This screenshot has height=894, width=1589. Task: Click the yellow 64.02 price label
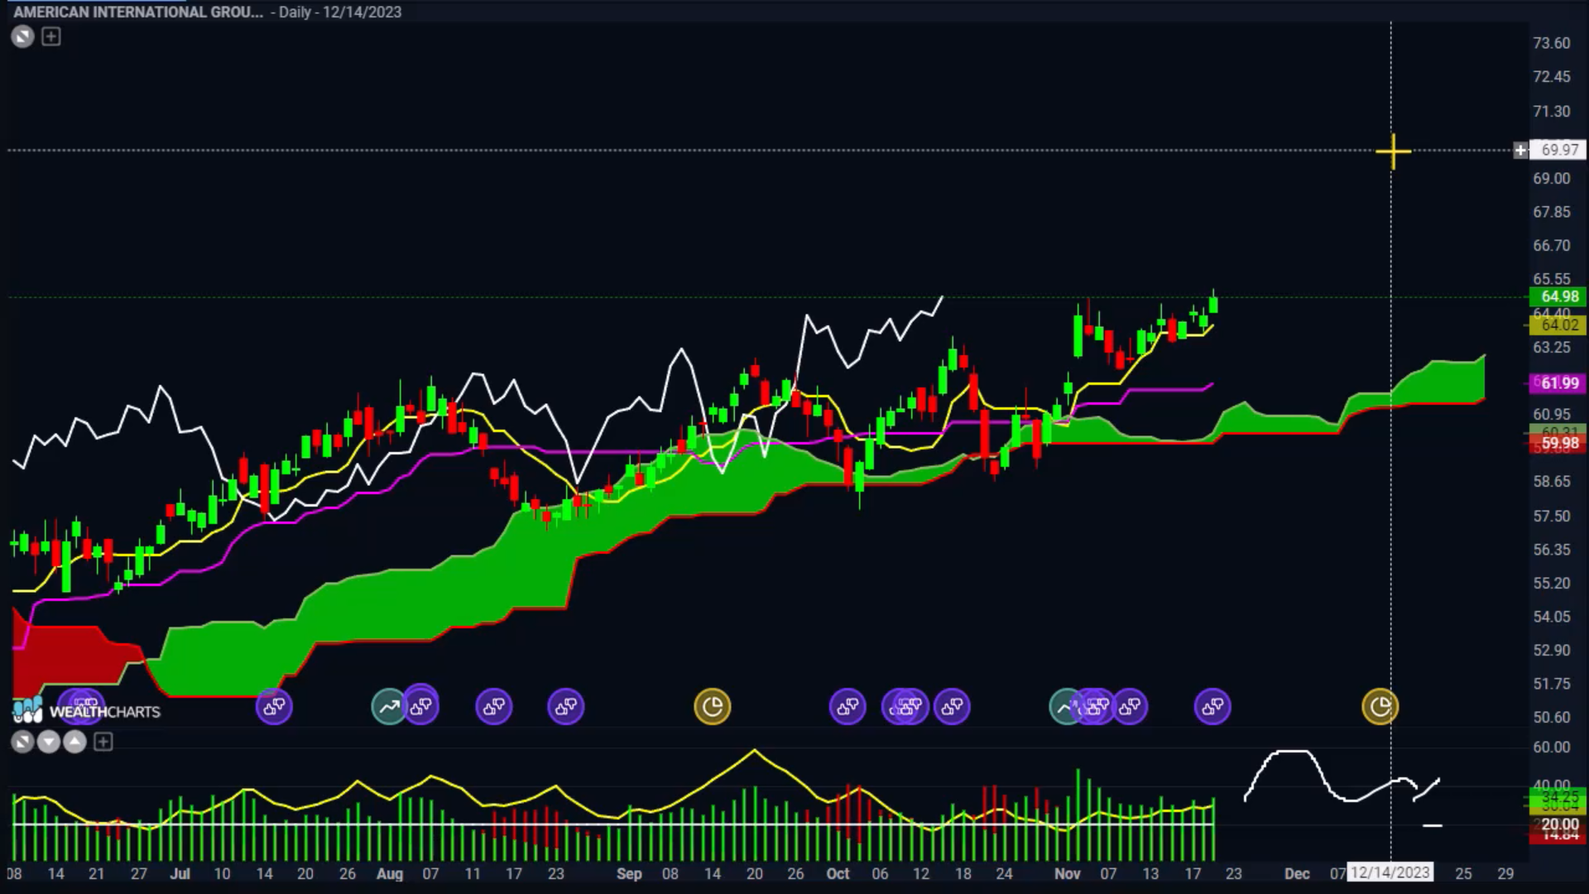click(1558, 325)
